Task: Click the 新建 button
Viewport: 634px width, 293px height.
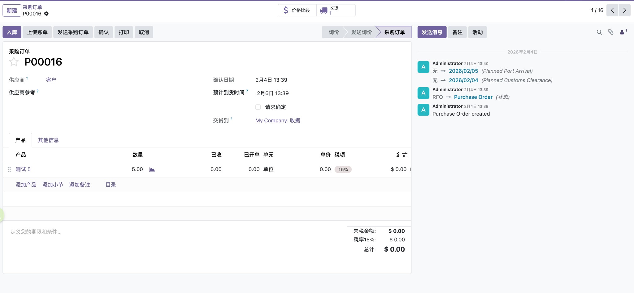Action: pos(12,10)
